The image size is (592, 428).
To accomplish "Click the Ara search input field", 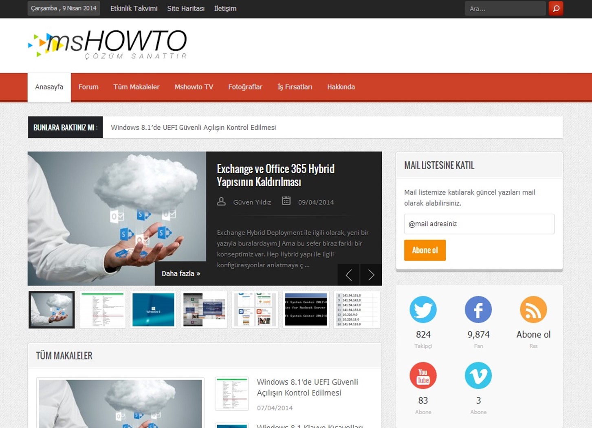I will click(x=505, y=8).
